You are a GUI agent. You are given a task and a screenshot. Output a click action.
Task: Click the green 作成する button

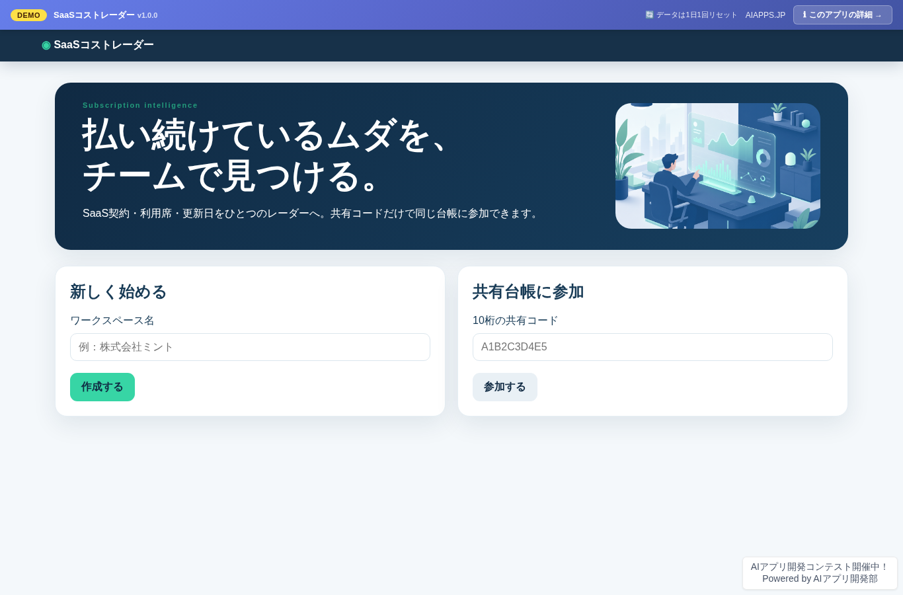(102, 387)
